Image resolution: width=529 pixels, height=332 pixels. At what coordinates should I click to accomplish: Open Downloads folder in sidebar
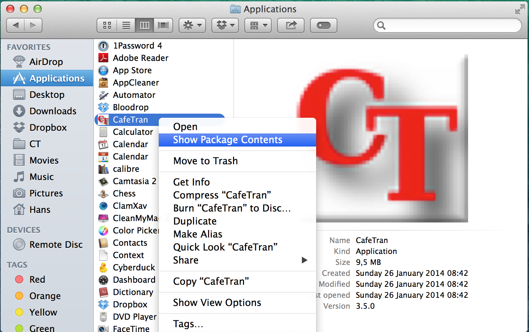53,111
